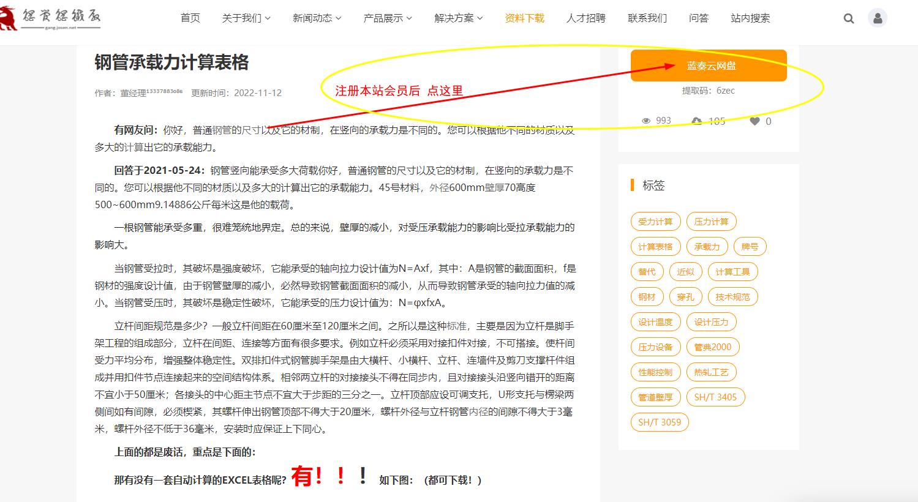Image resolution: width=918 pixels, height=502 pixels.
Task: Open the 问答 menu item
Action: 699,18
